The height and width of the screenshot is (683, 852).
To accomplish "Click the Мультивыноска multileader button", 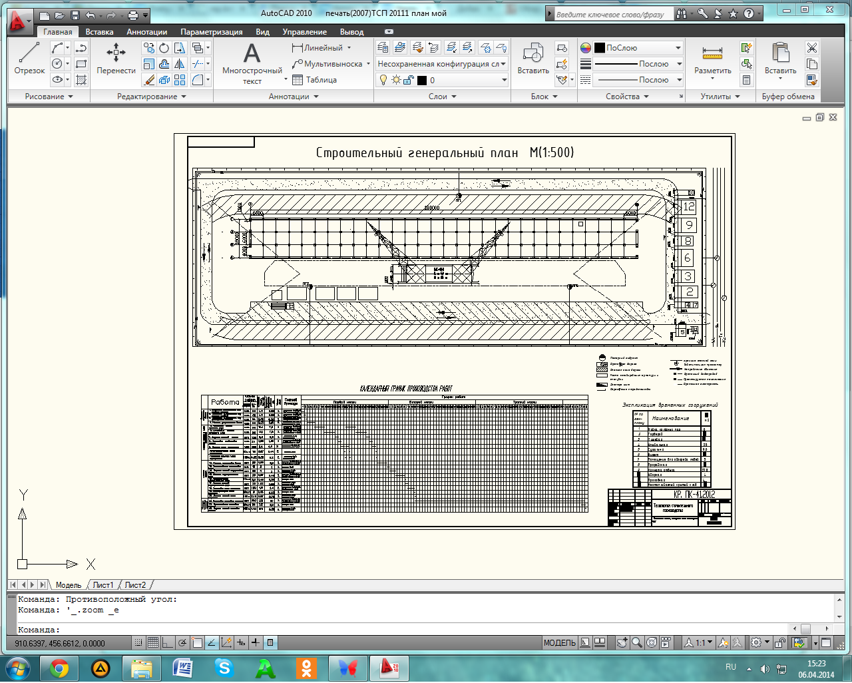I will [327, 64].
